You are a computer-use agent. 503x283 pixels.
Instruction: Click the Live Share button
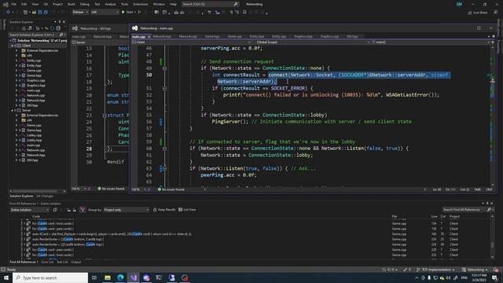(477, 13)
